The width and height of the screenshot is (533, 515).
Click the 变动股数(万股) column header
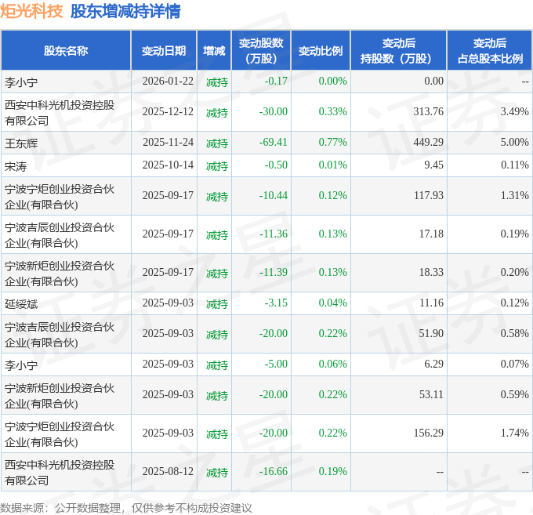click(x=261, y=51)
